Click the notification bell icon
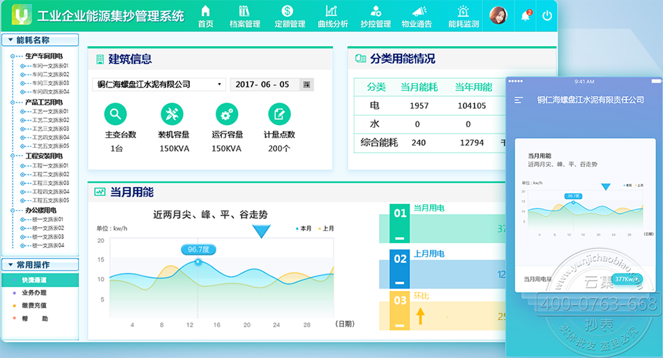This screenshot has height=358, width=663. coord(526,15)
